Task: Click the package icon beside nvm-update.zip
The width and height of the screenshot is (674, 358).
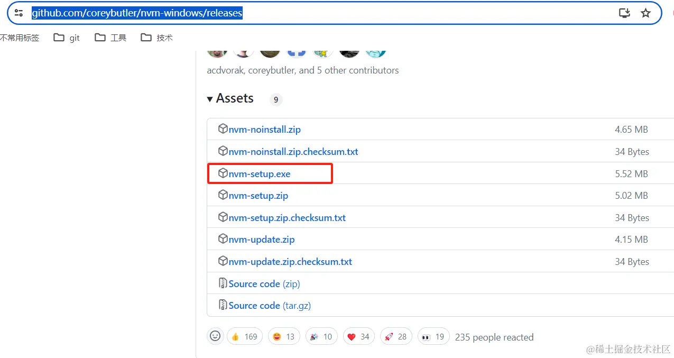Action: pos(223,239)
